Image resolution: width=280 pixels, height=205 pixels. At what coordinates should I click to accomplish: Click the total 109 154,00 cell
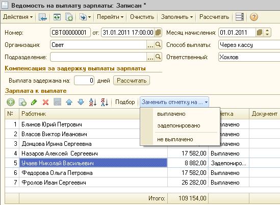pyautogui.click(x=188, y=198)
